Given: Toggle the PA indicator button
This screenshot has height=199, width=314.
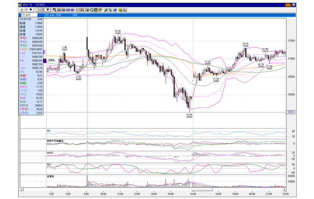Looking at the screenshot, I should (x=73, y=10).
